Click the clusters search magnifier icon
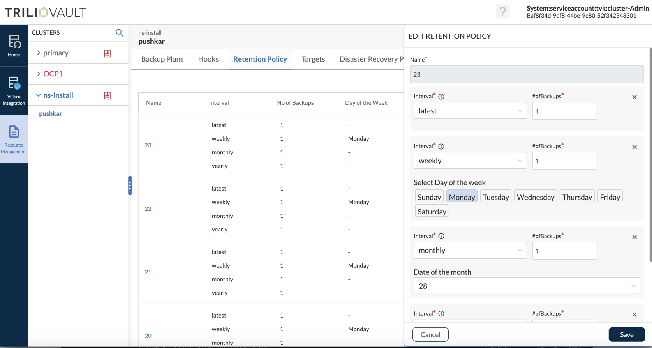Viewport: 652px width, 348px height. click(119, 33)
